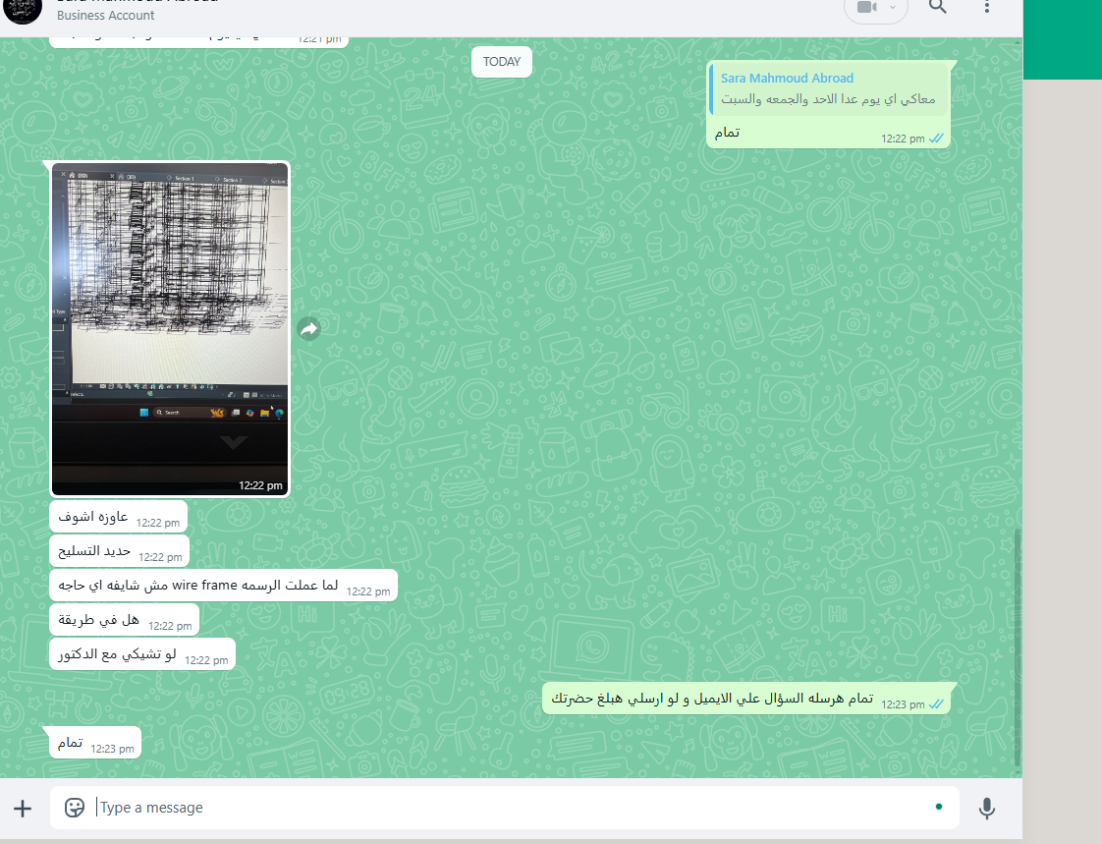Select the message 'عاوزه اشوف'
Viewport: 1102px width, 844px height.
pyautogui.click(x=118, y=518)
